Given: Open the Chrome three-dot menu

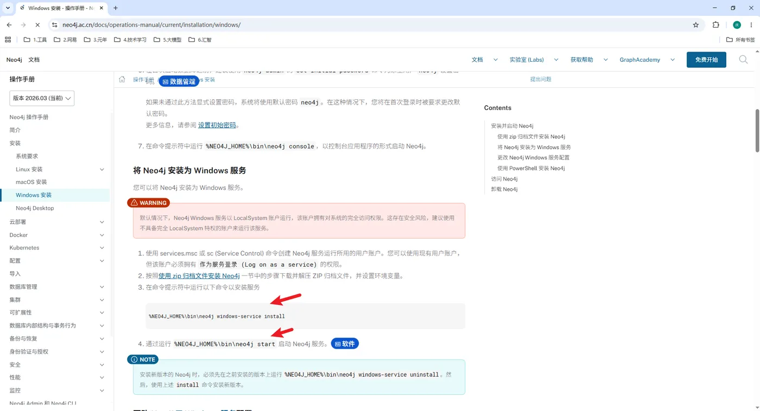Looking at the screenshot, I should 751,25.
